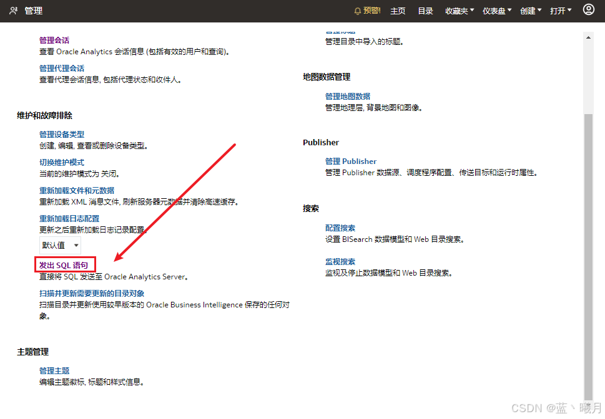
Task: Click the 管理目录中导入的标题 description
Action: point(364,41)
